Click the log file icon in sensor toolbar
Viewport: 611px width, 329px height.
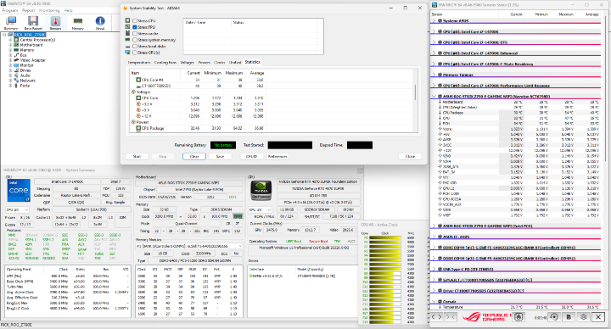(569, 317)
